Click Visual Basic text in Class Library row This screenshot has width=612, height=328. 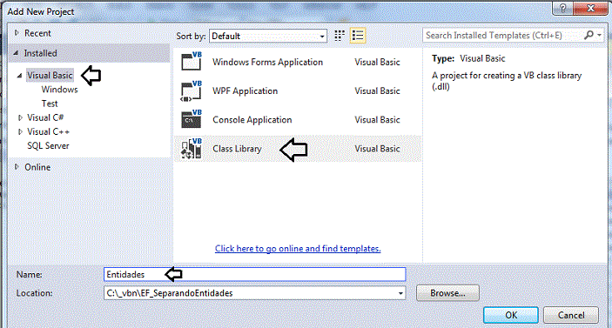point(377,149)
